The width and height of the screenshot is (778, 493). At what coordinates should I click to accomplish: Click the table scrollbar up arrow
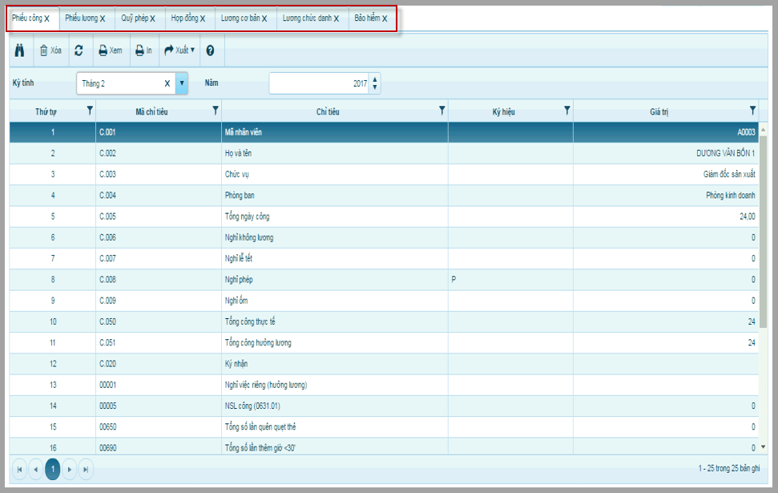coord(763,130)
